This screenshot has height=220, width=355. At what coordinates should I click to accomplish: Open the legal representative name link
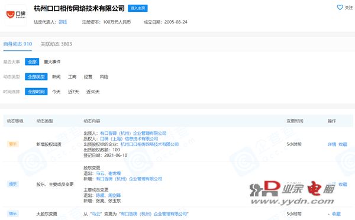pos(63,22)
